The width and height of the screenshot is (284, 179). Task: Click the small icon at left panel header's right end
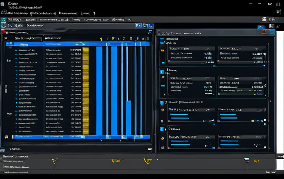click(150, 32)
